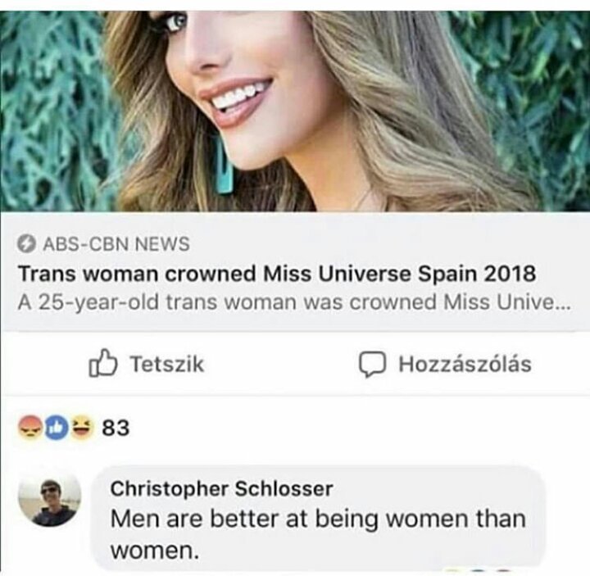Click the comment text 'Men are better at being'
This screenshot has height=576, width=590.
pos(244,519)
